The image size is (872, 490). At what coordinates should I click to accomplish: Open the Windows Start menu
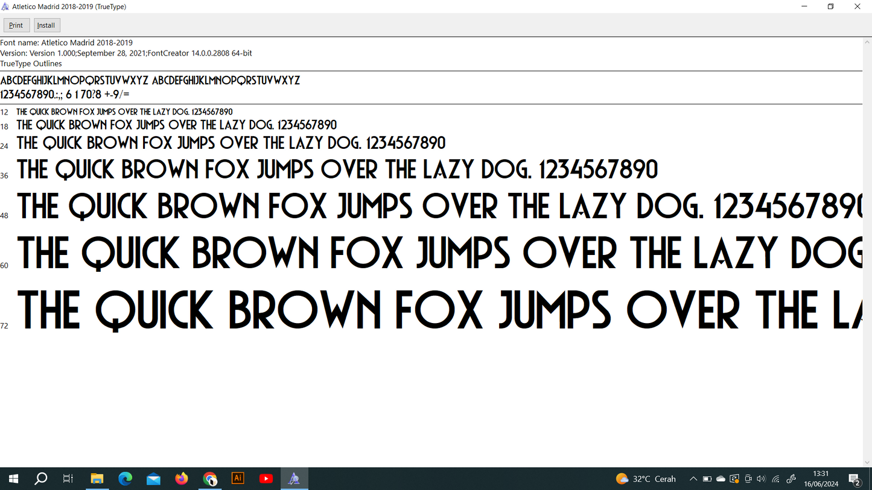(13, 479)
